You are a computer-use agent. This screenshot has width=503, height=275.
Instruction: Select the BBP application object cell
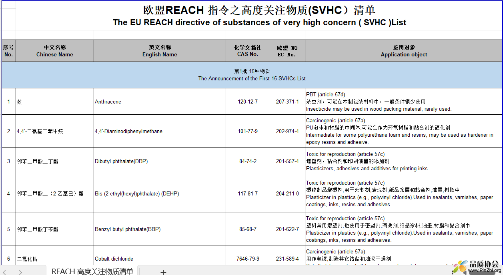pyautogui.click(x=404, y=229)
